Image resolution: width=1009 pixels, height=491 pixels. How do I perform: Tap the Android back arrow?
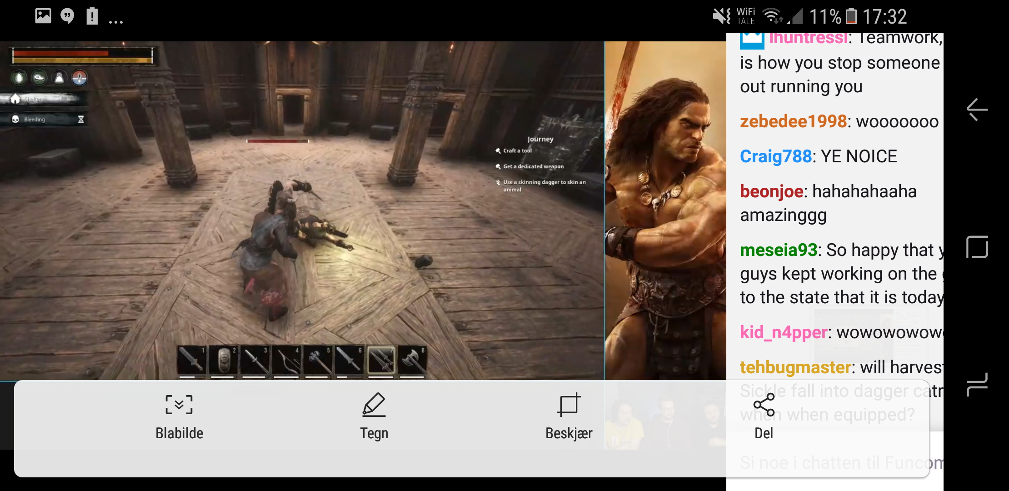click(x=977, y=110)
